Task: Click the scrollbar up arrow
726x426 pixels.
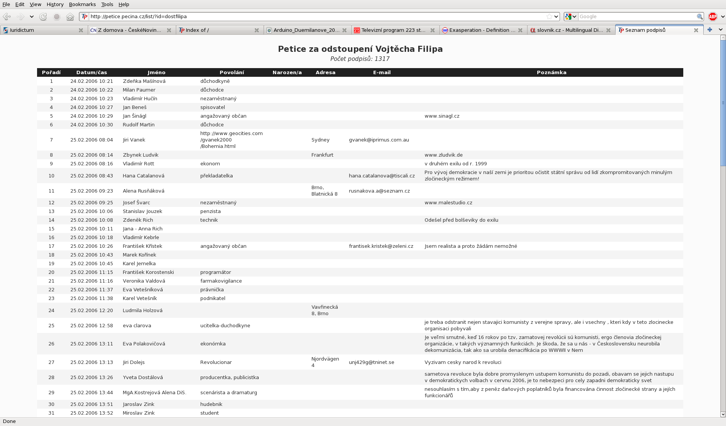Action: pos(723,38)
